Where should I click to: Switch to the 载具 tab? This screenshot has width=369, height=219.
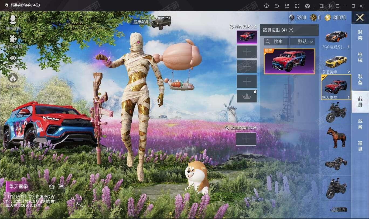point(360,102)
